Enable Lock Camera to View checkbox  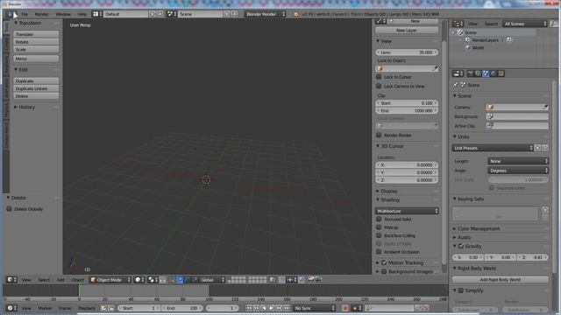tap(379, 86)
